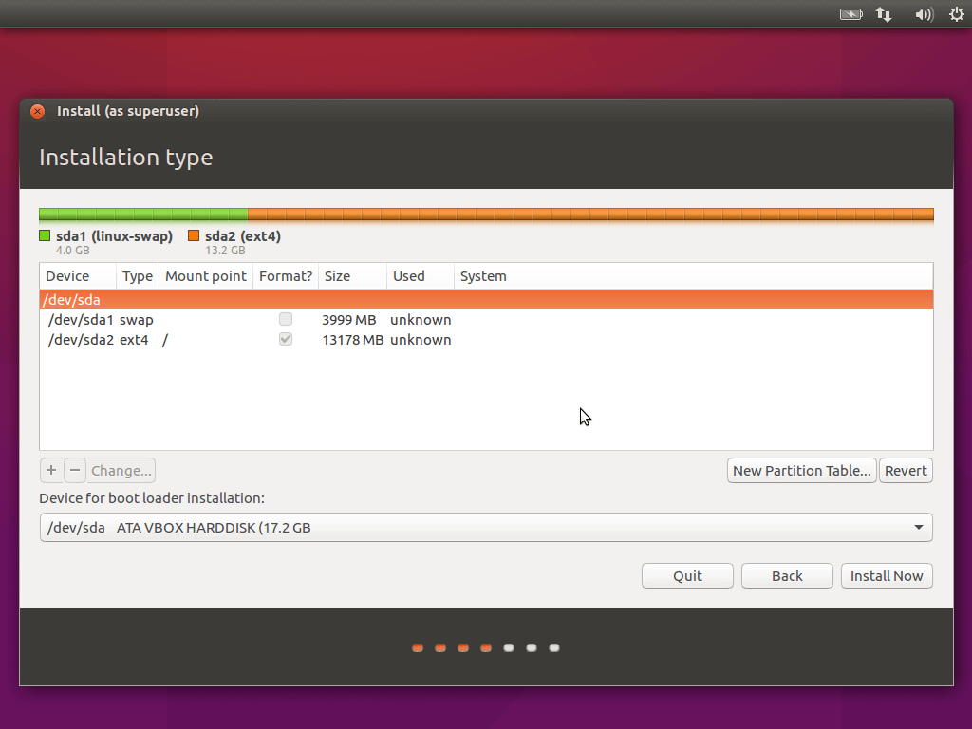Image resolution: width=972 pixels, height=729 pixels.
Task: Click the fourth highlighted progress dot
Action: pos(486,647)
